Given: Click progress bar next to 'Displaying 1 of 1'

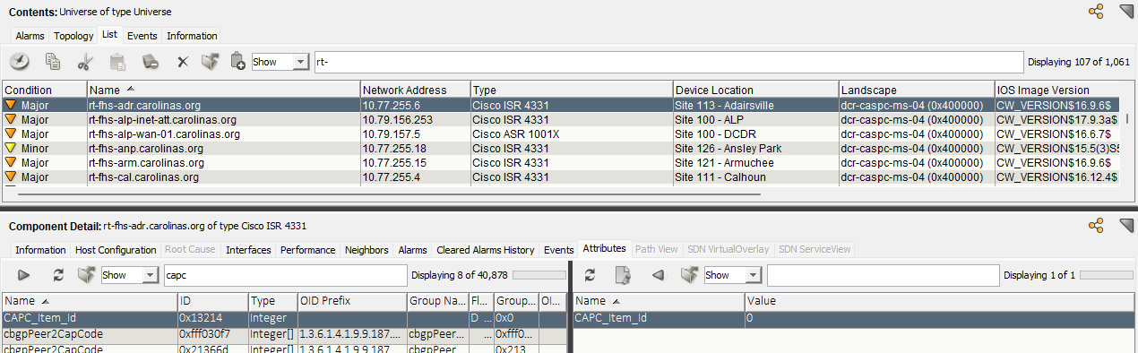Looking at the screenshot, I should tap(1107, 275).
